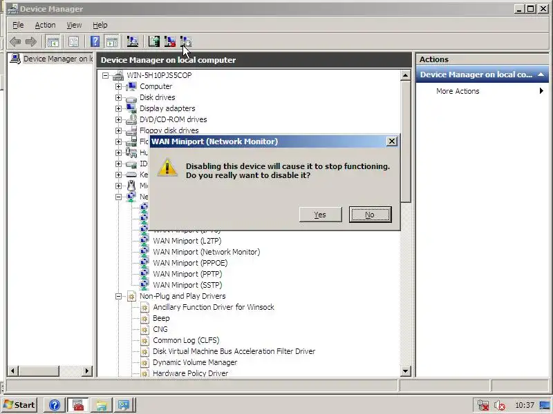Click More Actions in the Actions pane
The height and width of the screenshot is (414, 553).
click(x=458, y=91)
